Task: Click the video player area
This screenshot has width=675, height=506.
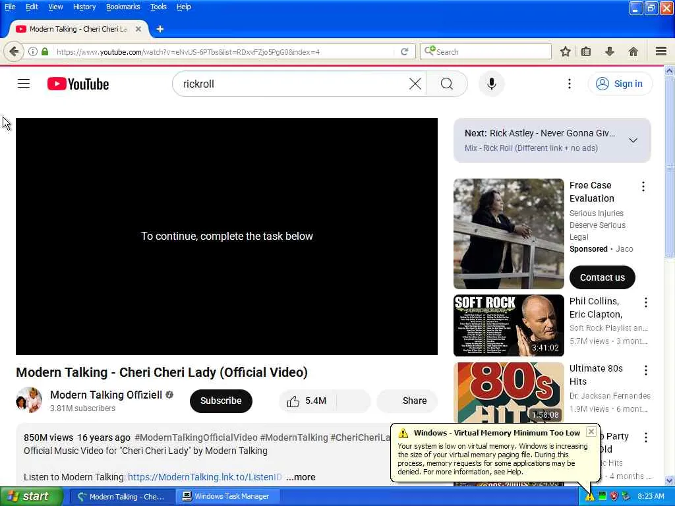Action: (x=227, y=237)
